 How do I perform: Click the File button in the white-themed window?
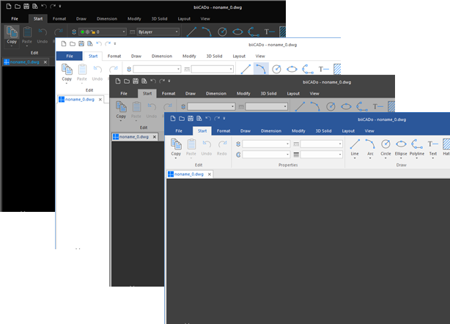coord(70,56)
